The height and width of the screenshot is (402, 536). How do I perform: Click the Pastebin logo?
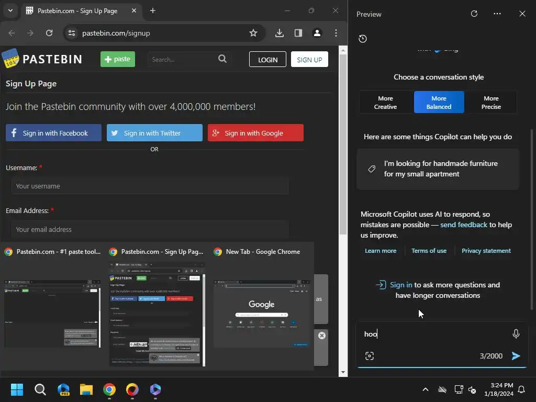click(42, 59)
